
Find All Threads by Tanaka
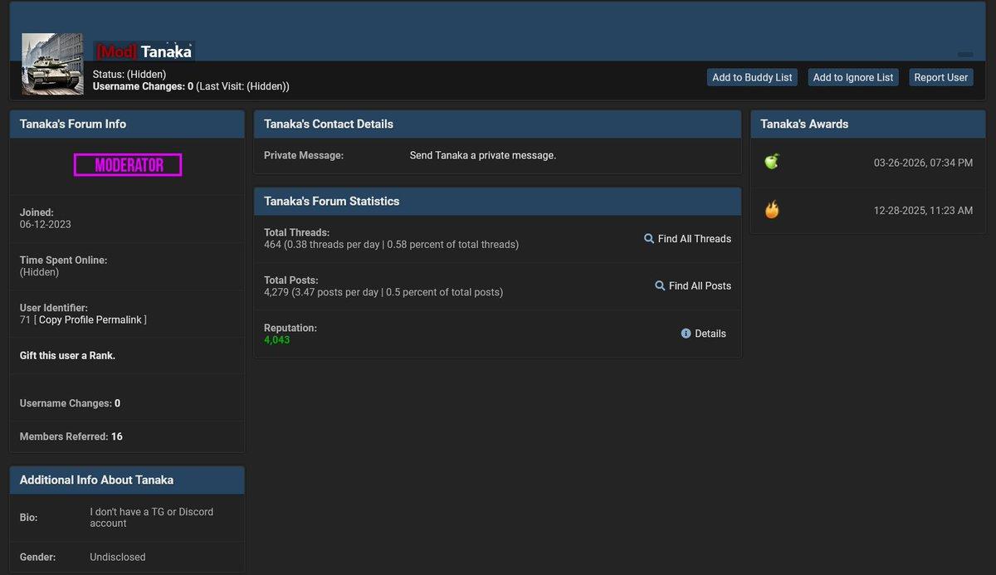[695, 238]
